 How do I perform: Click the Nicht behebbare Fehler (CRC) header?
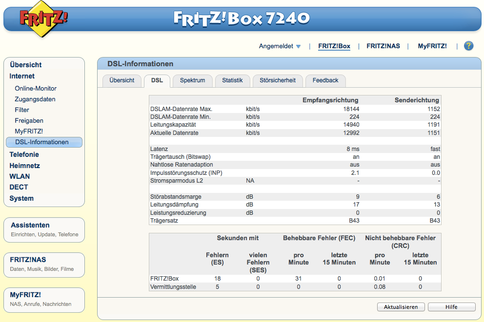point(400,242)
